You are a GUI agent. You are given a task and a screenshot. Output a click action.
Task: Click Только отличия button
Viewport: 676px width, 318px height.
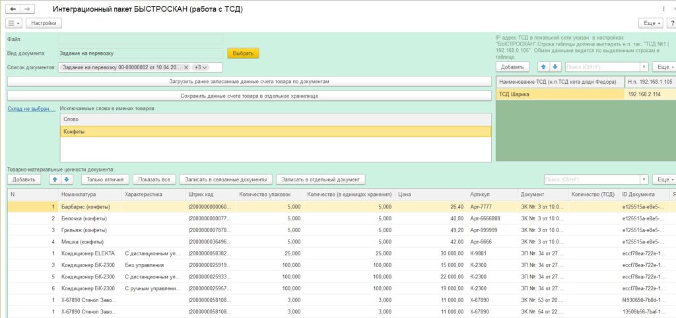click(105, 179)
